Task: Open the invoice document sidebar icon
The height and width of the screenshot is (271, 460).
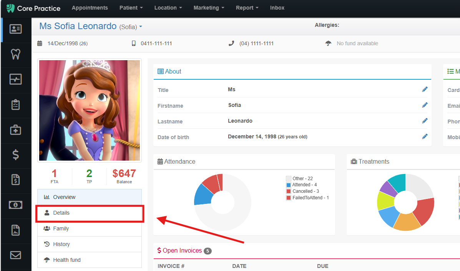Action: (x=15, y=180)
